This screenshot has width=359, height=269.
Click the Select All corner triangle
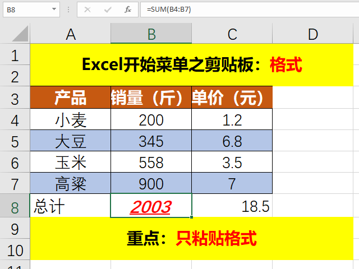point(20,34)
